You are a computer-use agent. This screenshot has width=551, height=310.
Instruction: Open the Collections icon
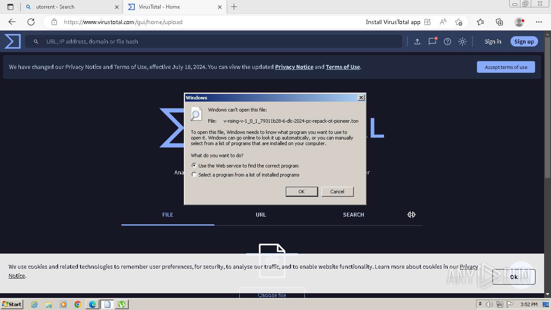499,22
